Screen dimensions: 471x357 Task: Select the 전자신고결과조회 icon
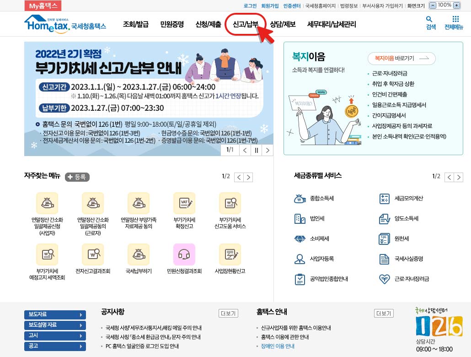click(93, 254)
